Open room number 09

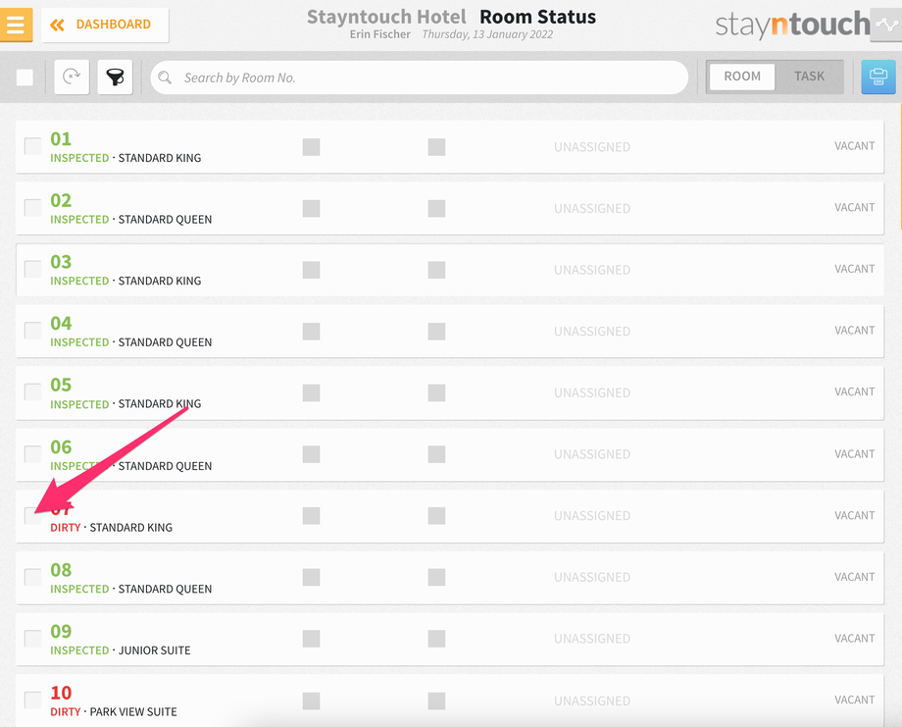click(x=61, y=632)
